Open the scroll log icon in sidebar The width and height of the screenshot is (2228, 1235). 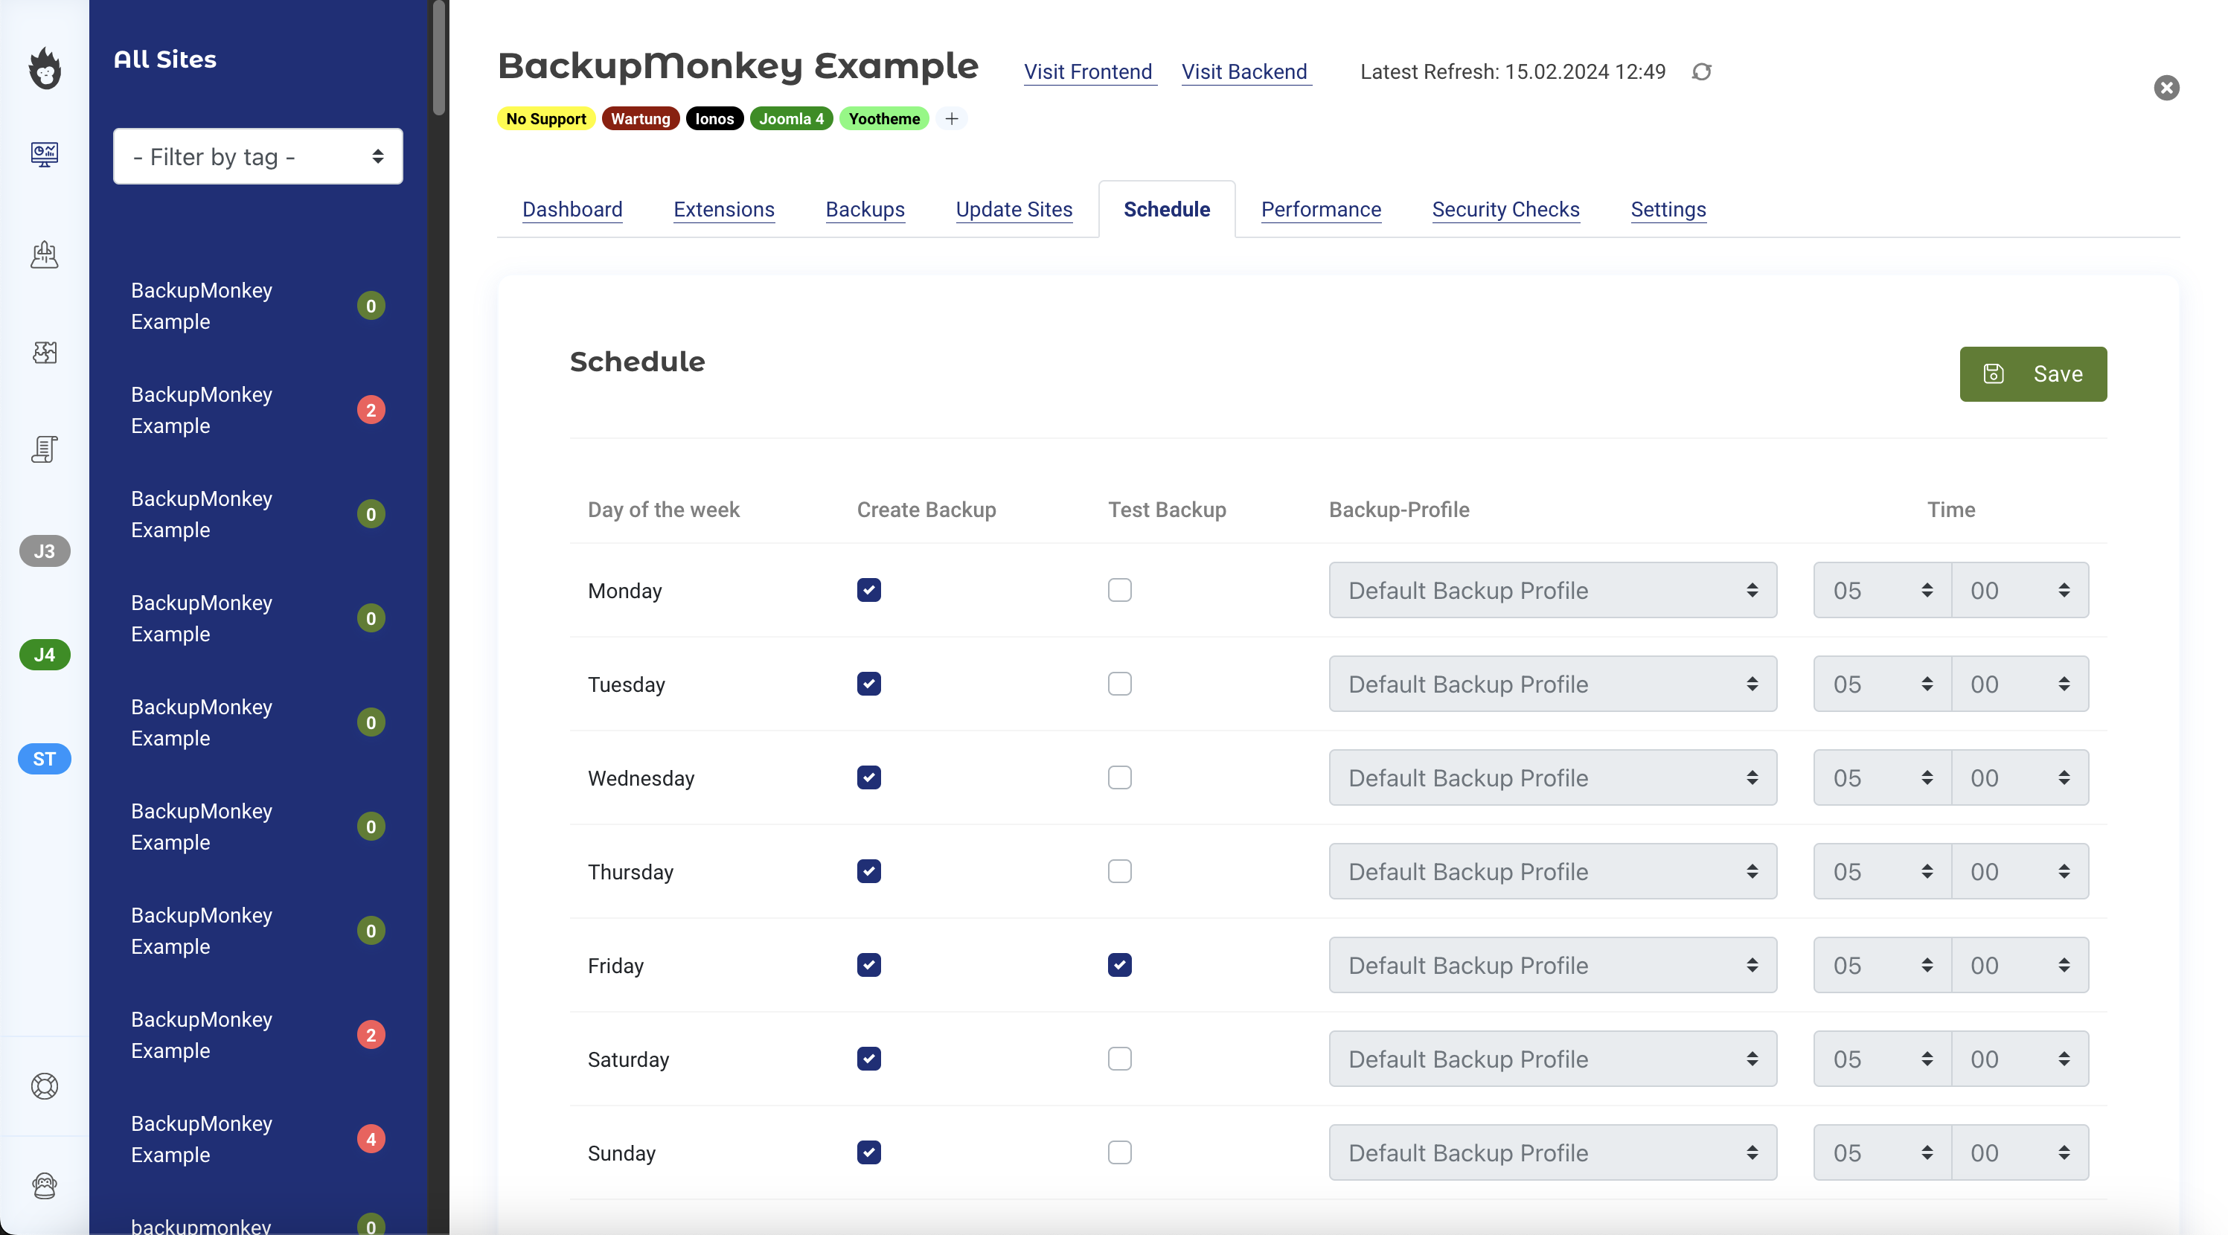click(44, 449)
